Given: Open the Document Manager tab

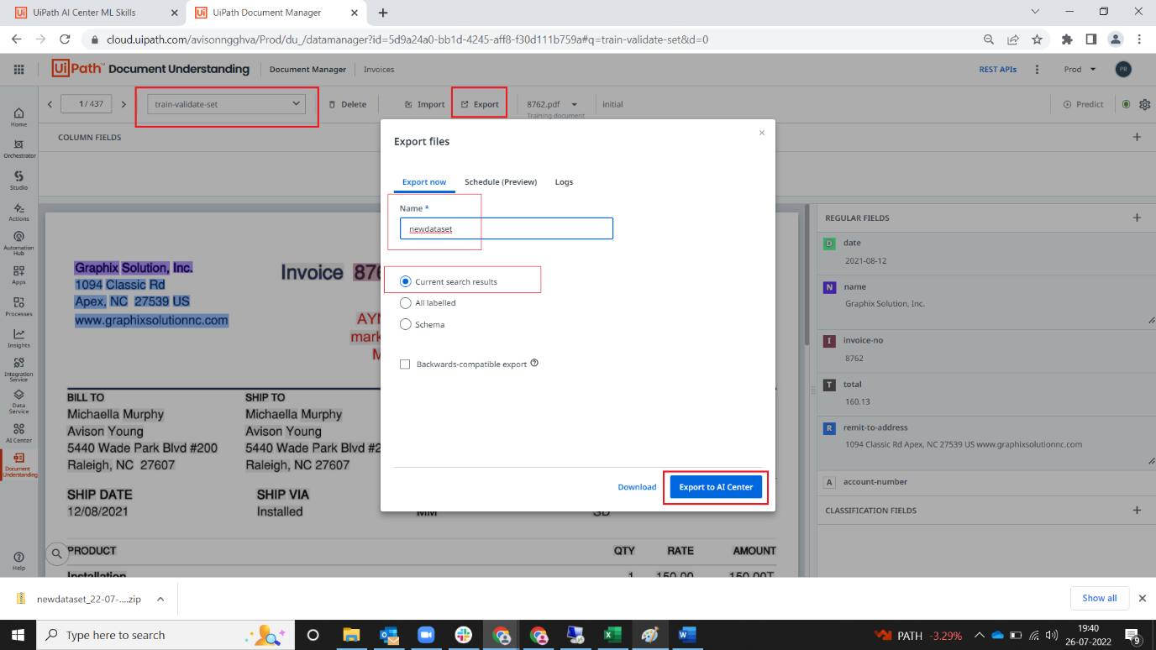Looking at the screenshot, I should 307,70.
